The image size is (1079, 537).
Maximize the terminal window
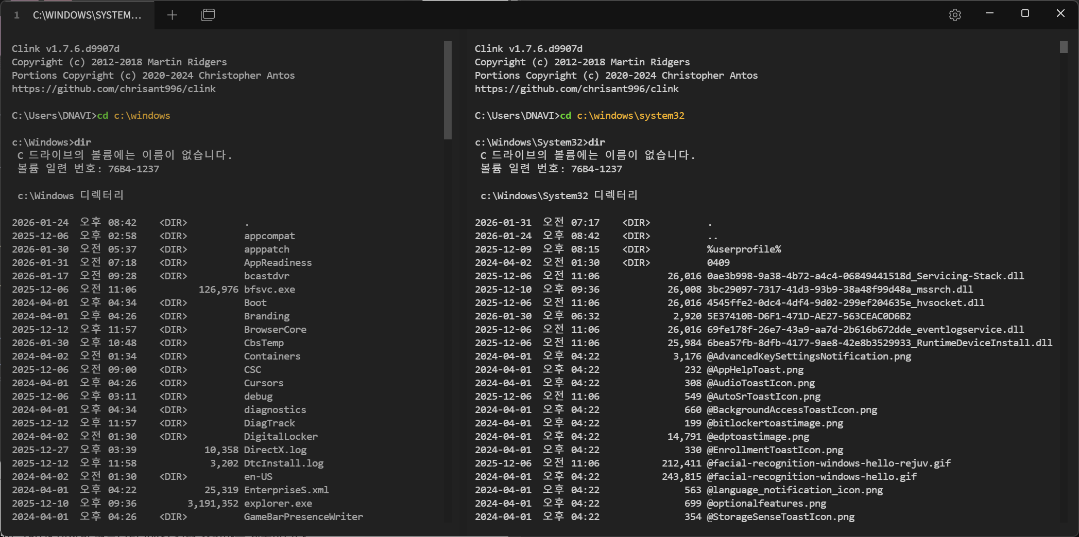pyautogui.click(x=1025, y=14)
